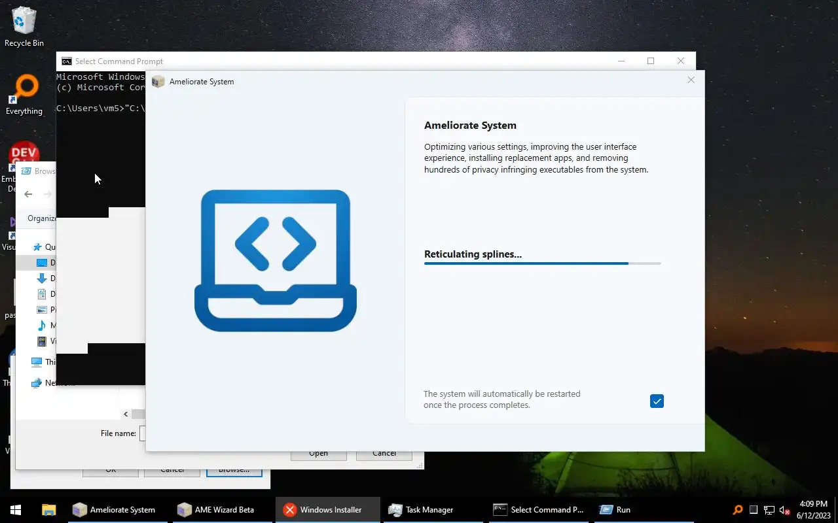Click the tray icon left of network
This screenshot has width=838, height=523.
(x=754, y=510)
